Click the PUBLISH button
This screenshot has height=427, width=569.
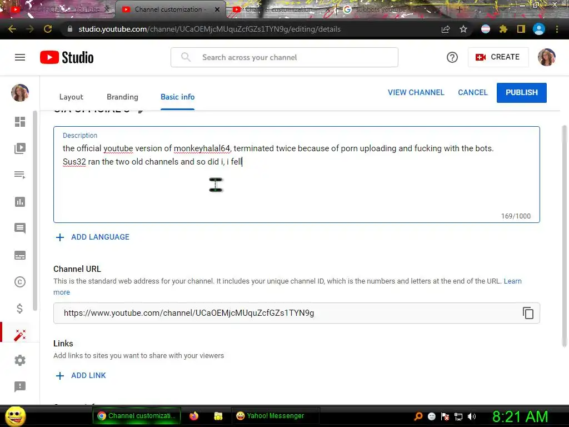[521, 93]
